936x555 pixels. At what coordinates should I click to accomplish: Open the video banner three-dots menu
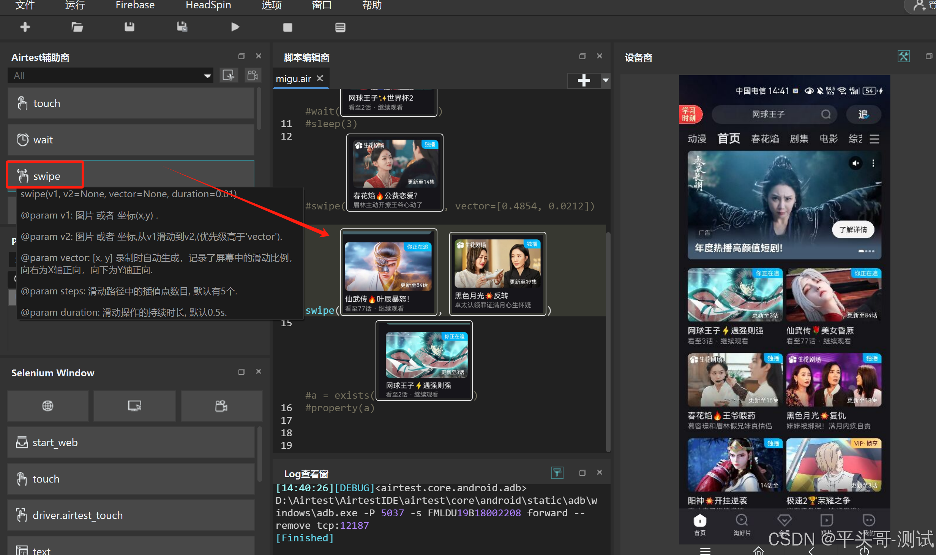point(873,163)
